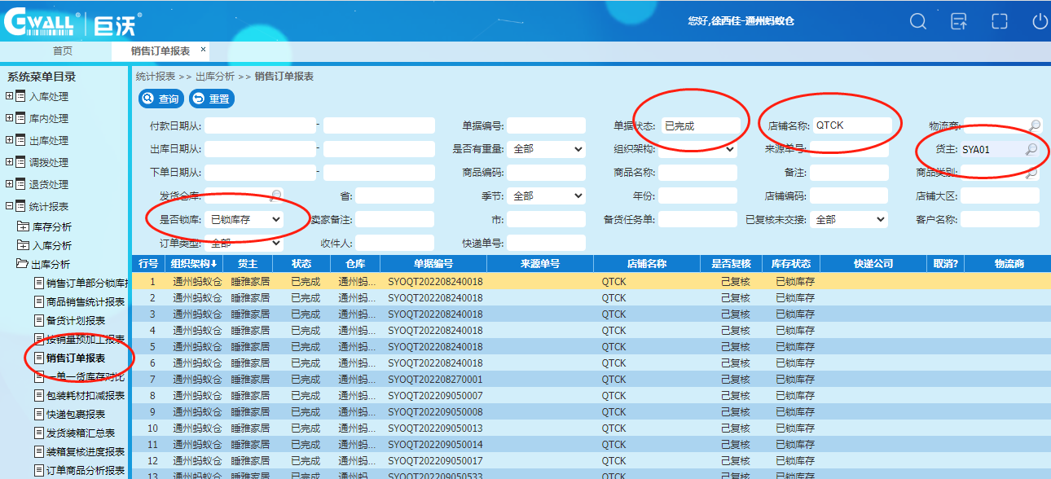1051x479 pixels.
Task: Open lookup icon beside 货主 field
Action: click(x=1031, y=150)
